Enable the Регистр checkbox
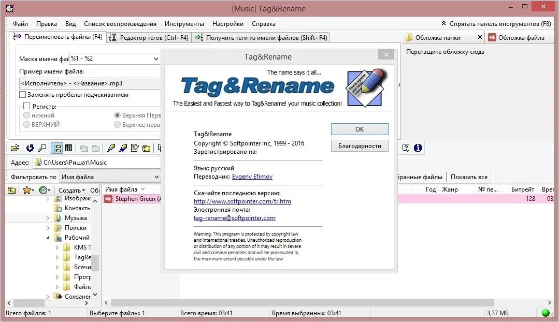 26,106
